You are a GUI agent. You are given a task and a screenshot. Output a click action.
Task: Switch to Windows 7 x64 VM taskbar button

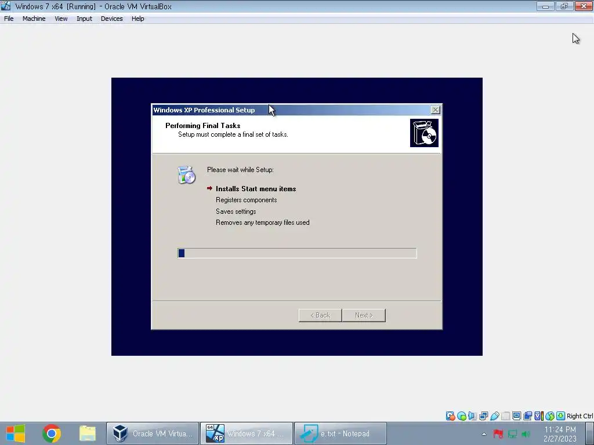click(247, 433)
